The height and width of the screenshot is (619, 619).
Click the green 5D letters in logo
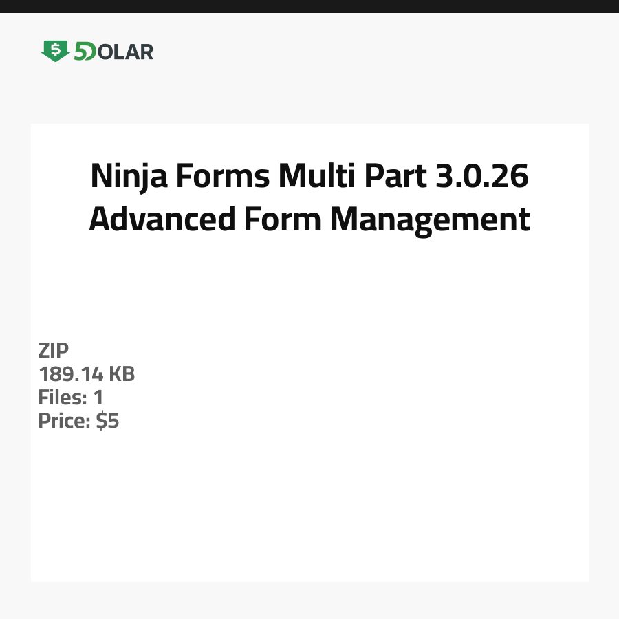pyautogui.click(x=85, y=52)
